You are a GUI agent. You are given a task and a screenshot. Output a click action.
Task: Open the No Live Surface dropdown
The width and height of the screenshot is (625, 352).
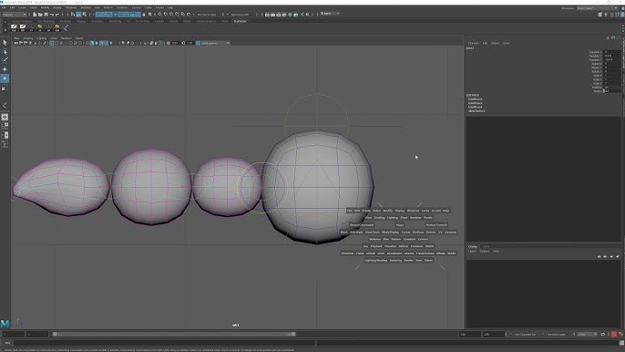pyautogui.click(x=207, y=15)
